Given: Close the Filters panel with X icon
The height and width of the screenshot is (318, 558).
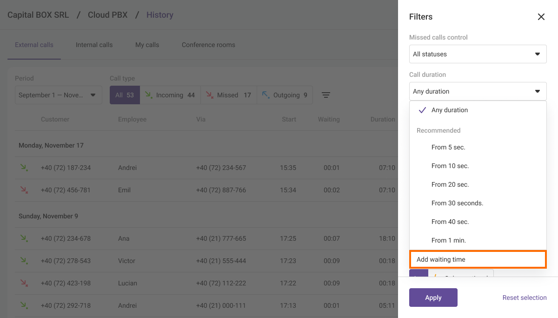Looking at the screenshot, I should point(541,17).
